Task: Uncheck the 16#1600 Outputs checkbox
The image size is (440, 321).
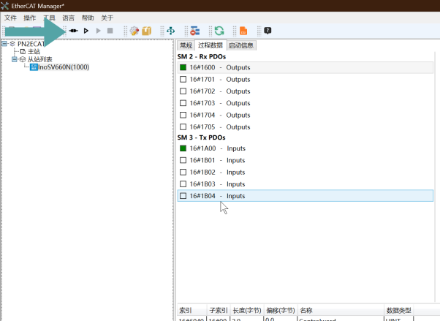Action: 183,67
